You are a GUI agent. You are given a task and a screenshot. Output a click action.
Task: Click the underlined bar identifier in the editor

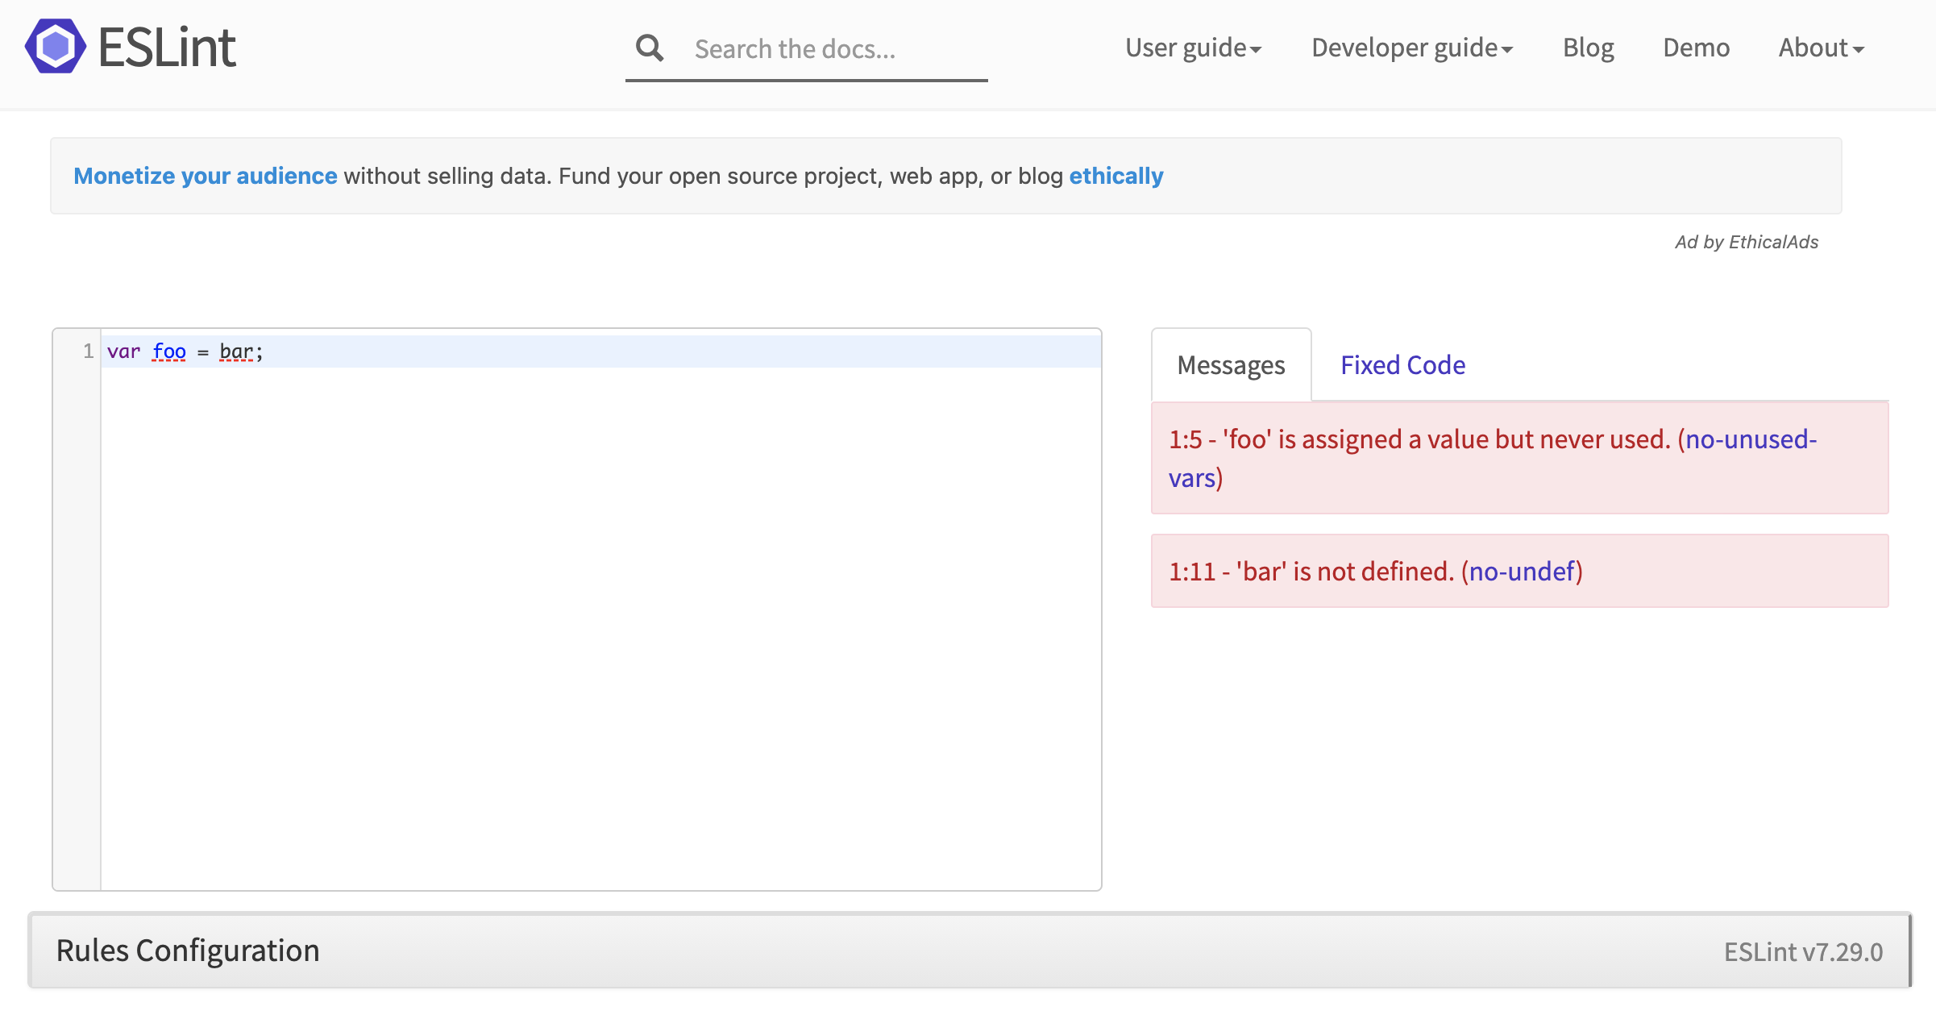point(237,352)
